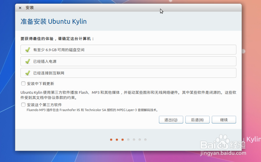This screenshot has width=261, height=162.
Task: Select the 有至少 6.9 GB 可用的磁盘空间 row
Action: click(x=129, y=49)
